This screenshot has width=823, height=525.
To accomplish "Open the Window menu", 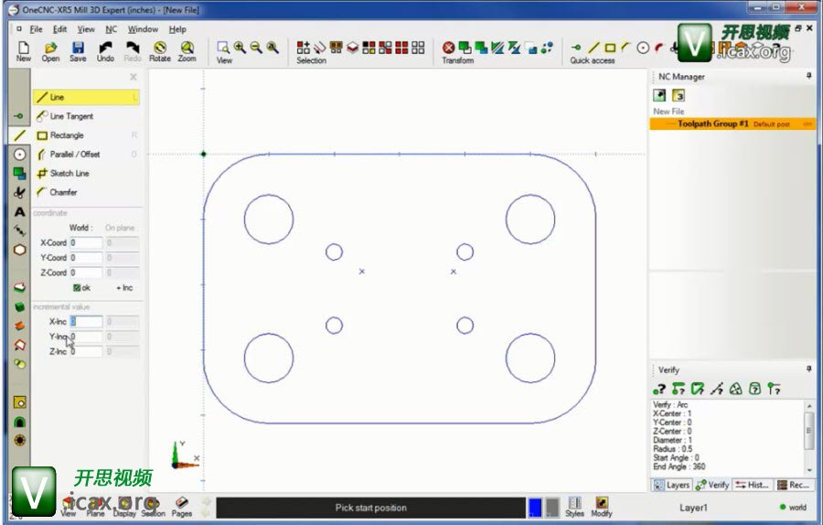I will pos(143,29).
